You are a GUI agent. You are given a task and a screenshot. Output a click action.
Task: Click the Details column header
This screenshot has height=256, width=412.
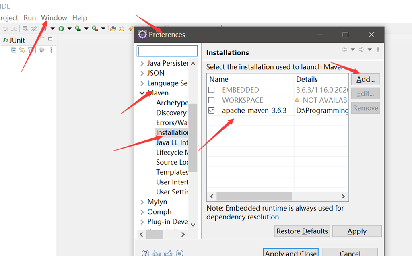tap(321, 79)
